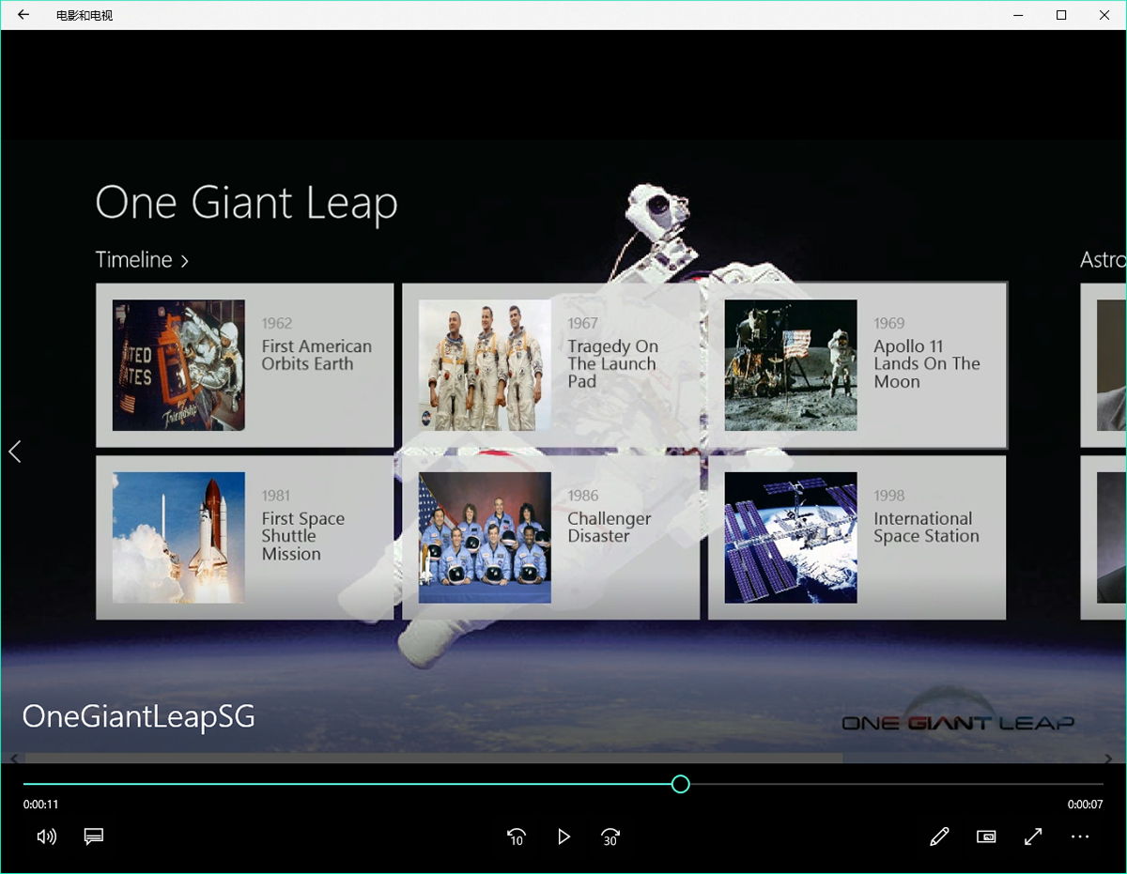1127x874 pixels.
Task: Click the One Giant Leap heading
Action: pos(247,204)
